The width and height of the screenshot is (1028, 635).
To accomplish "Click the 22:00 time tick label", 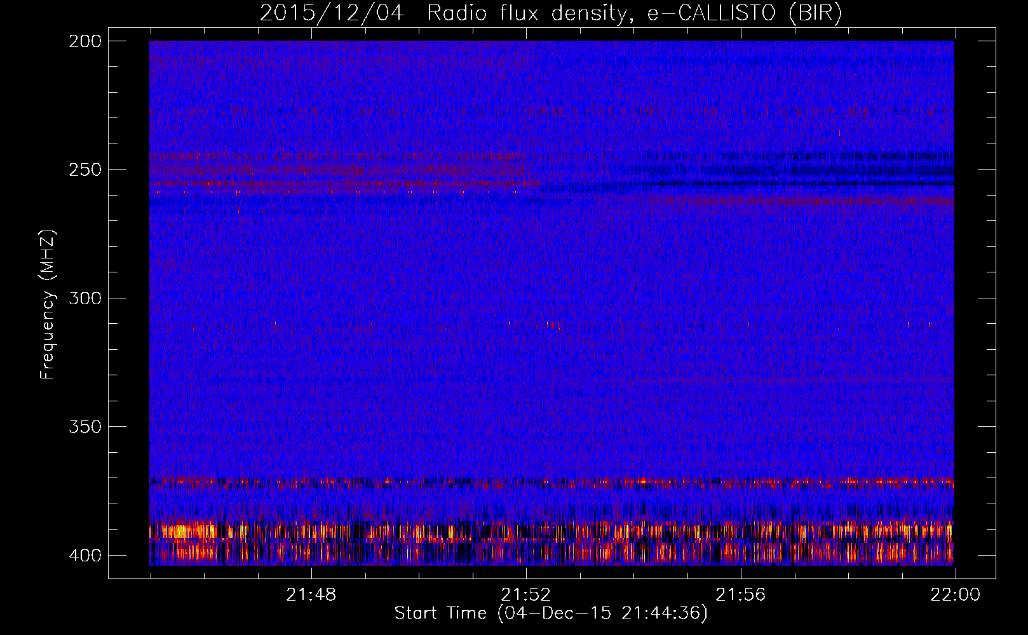I will click(956, 595).
